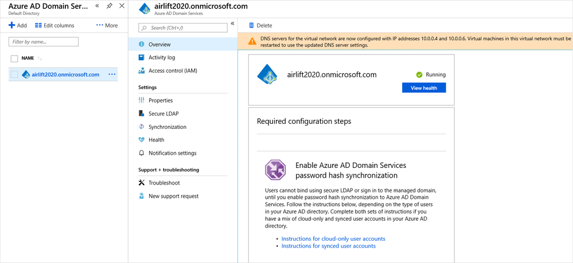Click the Add plus icon
The height and width of the screenshot is (263, 573).
(x=12, y=25)
